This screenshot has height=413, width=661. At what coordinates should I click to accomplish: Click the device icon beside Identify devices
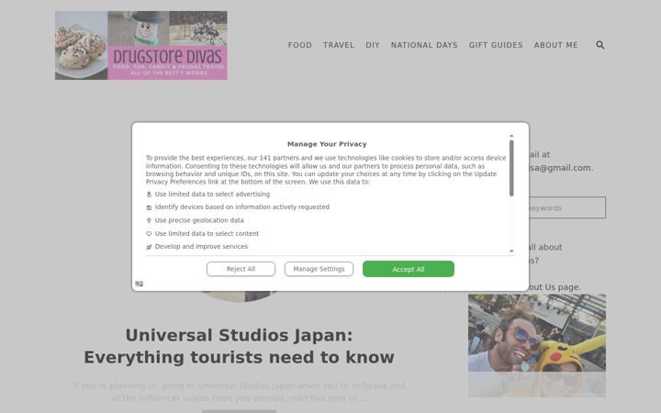tap(149, 207)
